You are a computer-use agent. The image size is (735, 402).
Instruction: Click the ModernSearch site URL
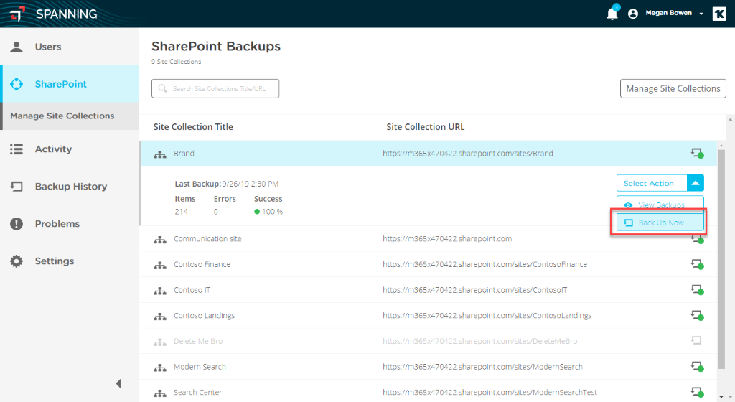pyautogui.click(x=483, y=366)
